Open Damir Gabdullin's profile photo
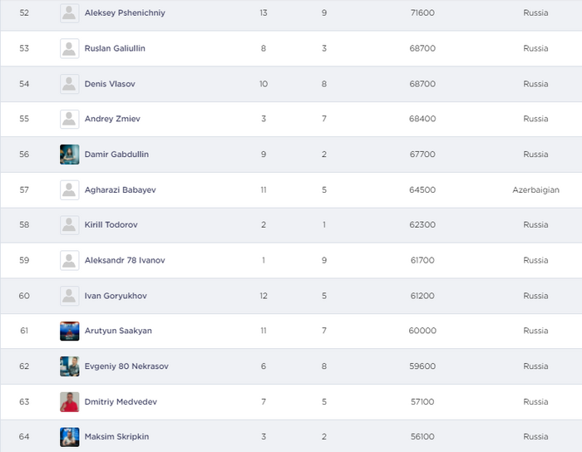This screenshot has height=452, width=582. tap(70, 155)
